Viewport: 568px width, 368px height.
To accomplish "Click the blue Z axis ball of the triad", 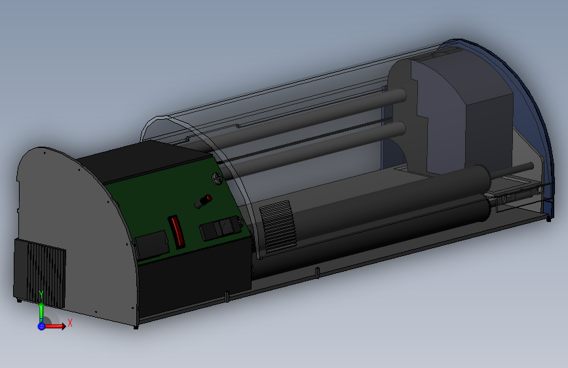I will 41,326.
